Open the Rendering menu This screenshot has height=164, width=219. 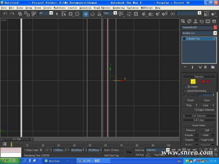click(x=119, y=8)
